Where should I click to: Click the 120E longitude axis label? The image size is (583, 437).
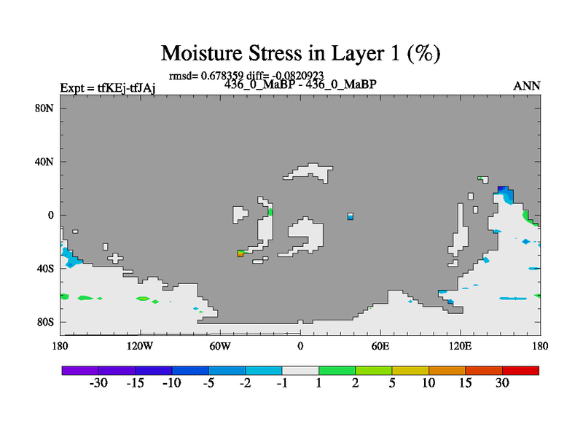click(x=461, y=346)
